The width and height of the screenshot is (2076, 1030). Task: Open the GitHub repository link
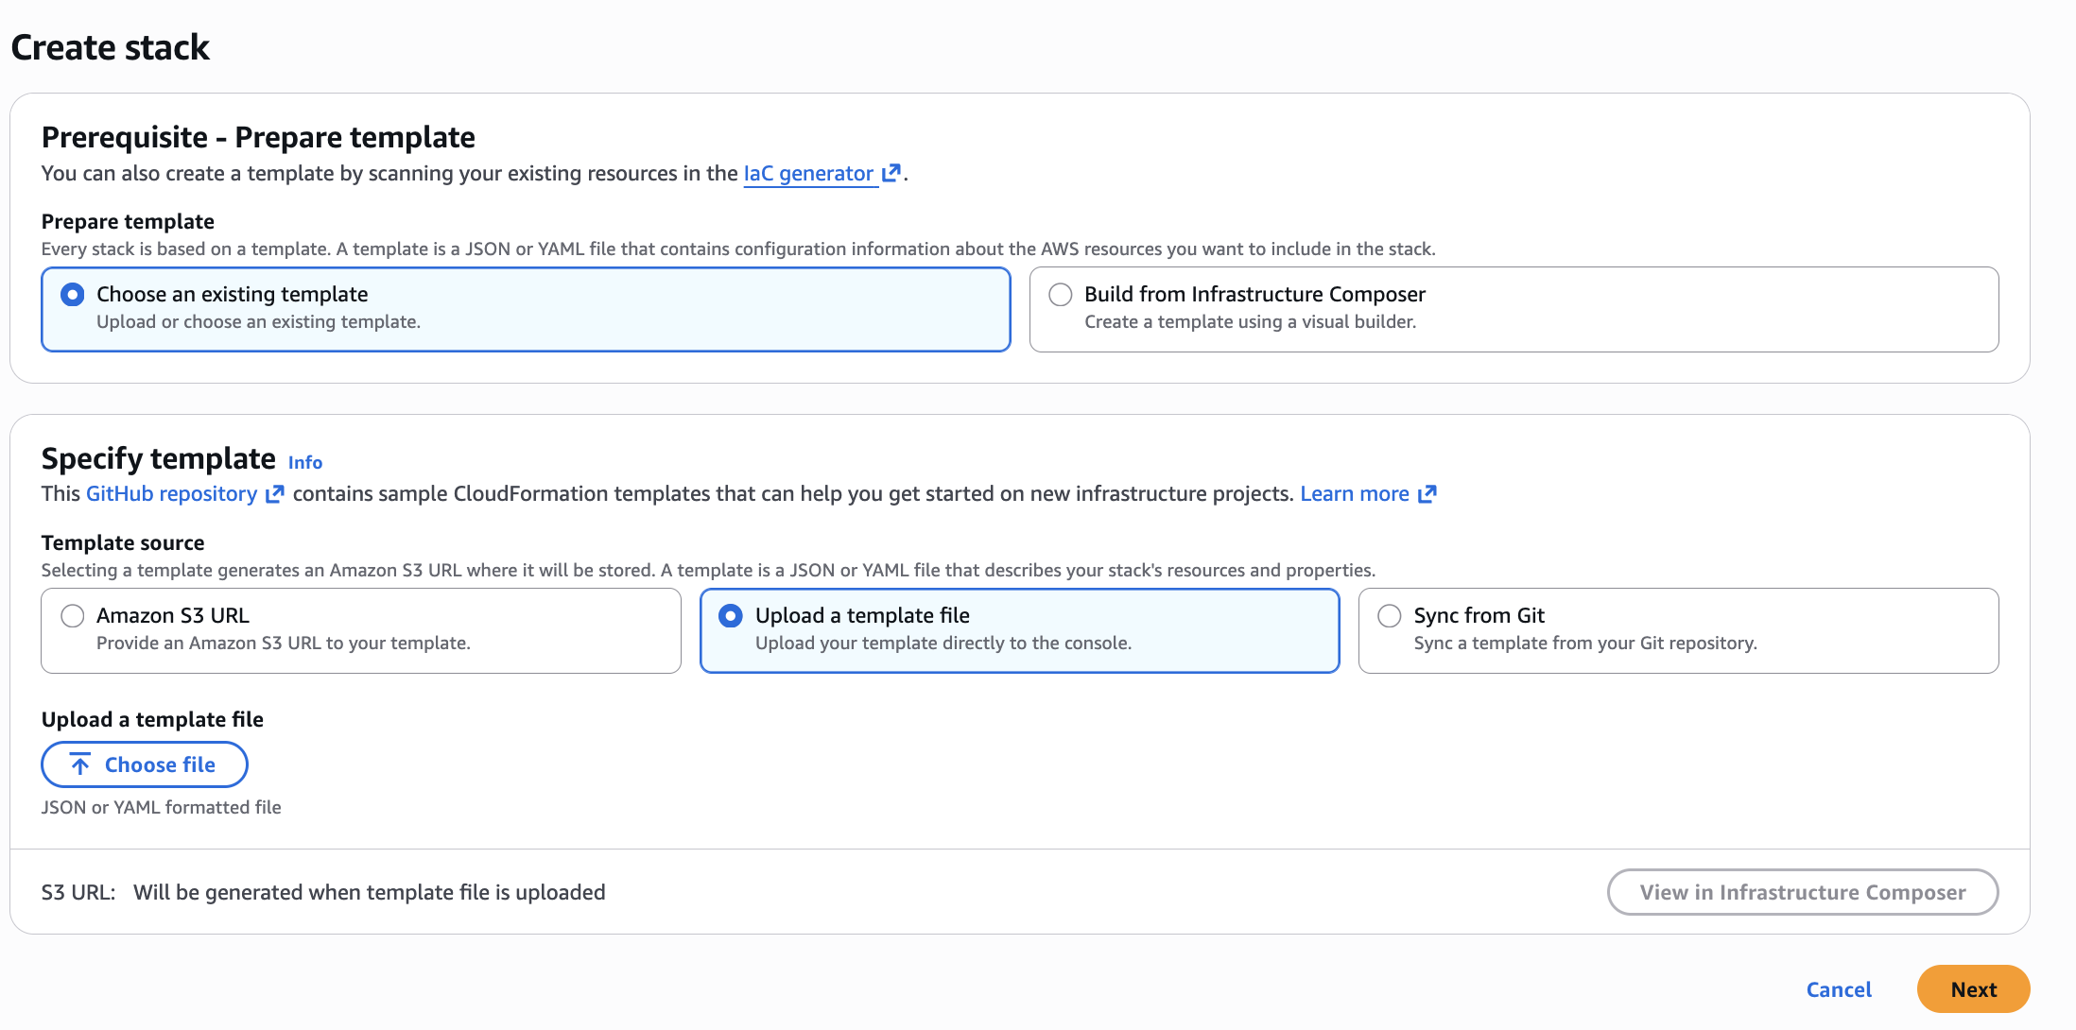point(171,494)
